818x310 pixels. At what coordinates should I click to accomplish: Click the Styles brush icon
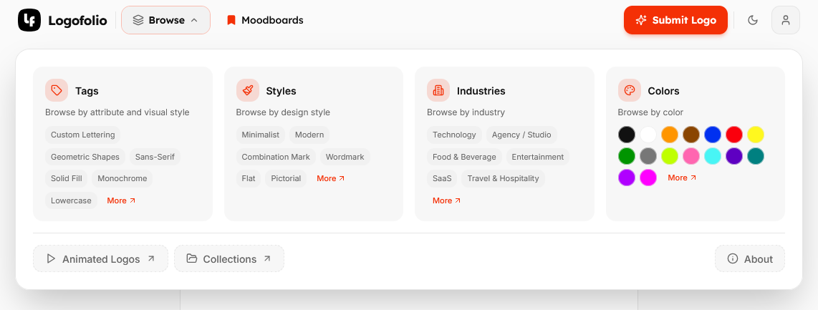248,90
